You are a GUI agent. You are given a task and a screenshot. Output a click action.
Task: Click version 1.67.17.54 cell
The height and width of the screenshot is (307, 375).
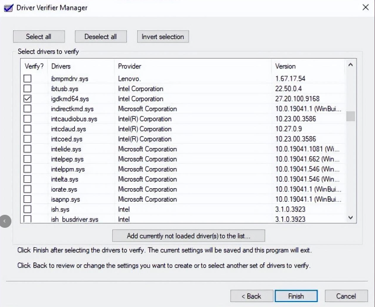pyautogui.click(x=290, y=79)
